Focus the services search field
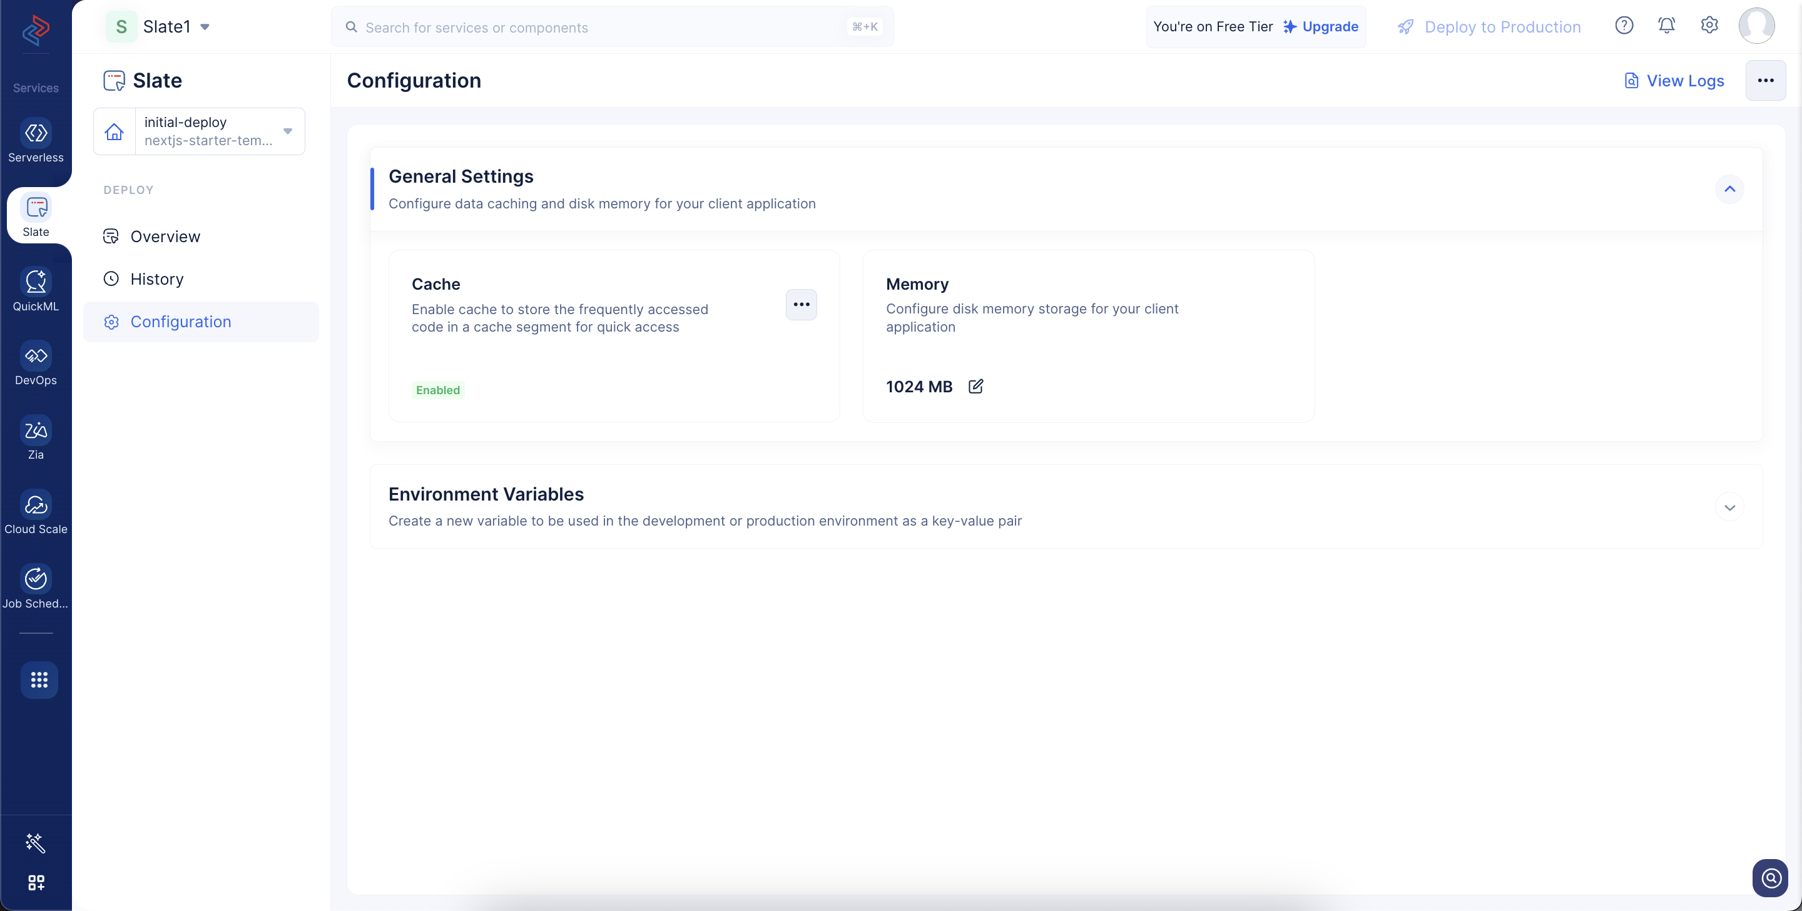The image size is (1802, 911). 612,26
